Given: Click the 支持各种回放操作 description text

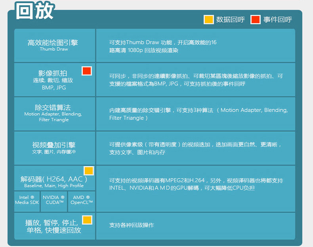Looking at the screenshot, I should 132,225.
